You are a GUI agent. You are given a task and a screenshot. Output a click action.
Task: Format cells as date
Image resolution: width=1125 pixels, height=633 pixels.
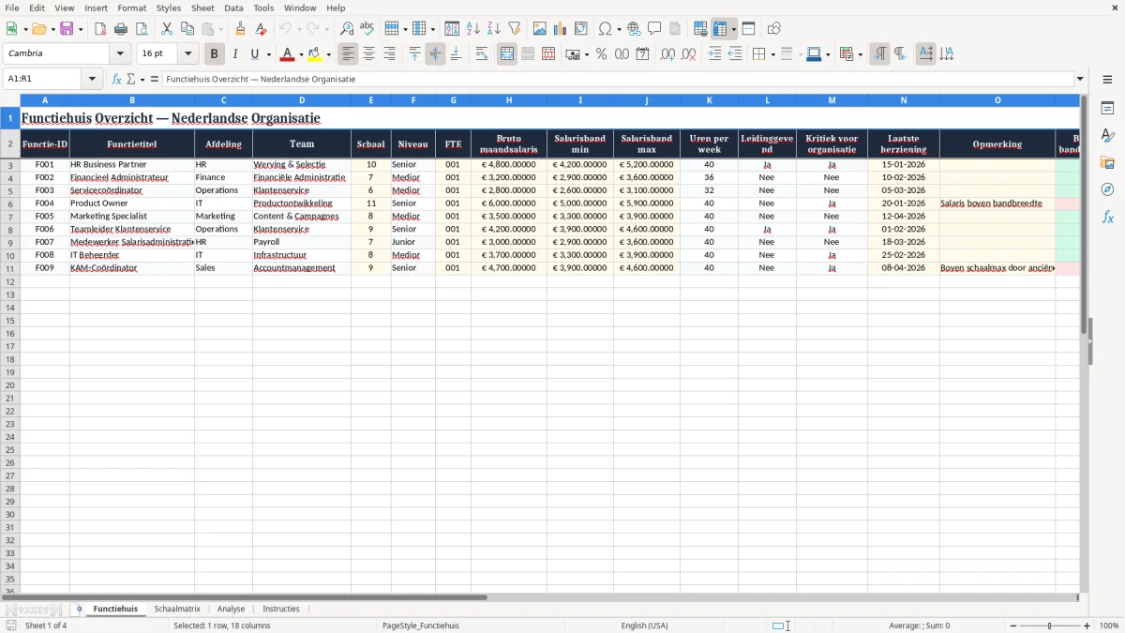click(x=642, y=54)
